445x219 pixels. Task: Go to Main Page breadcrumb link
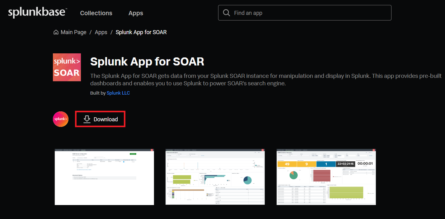pos(73,32)
